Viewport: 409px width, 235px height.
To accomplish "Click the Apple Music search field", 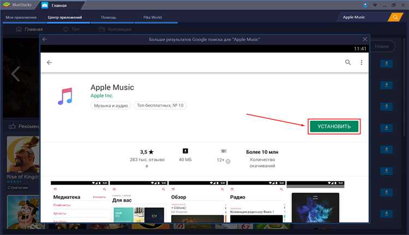I will point(362,17).
